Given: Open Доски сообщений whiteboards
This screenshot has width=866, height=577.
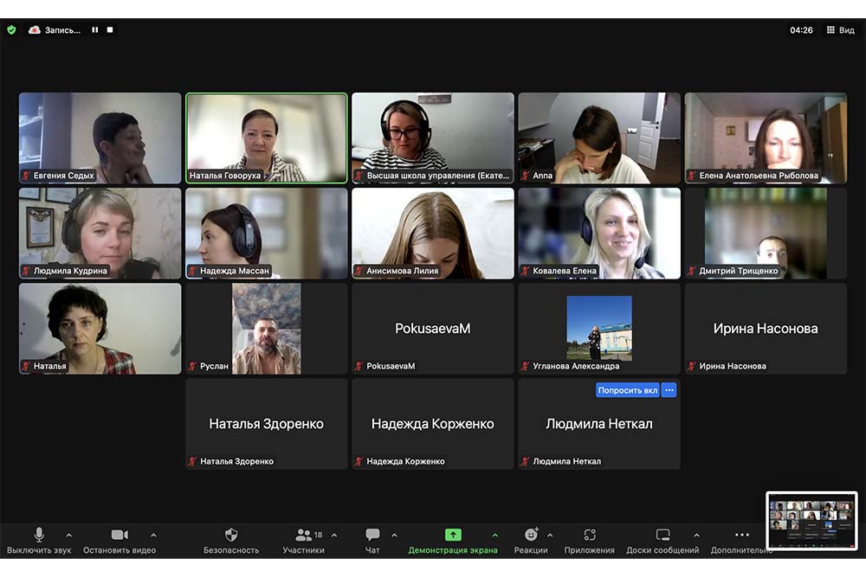Looking at the screenshot, I should (x=662, y=535).
